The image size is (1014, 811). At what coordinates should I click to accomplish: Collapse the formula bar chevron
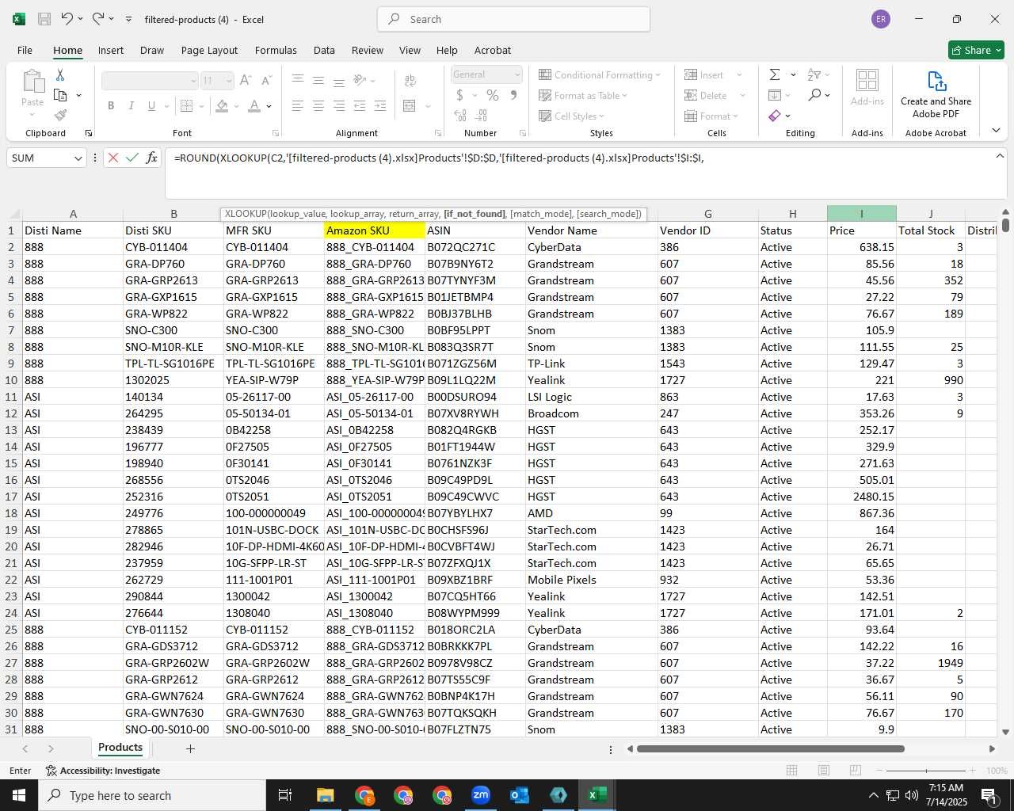point(1000,156)
